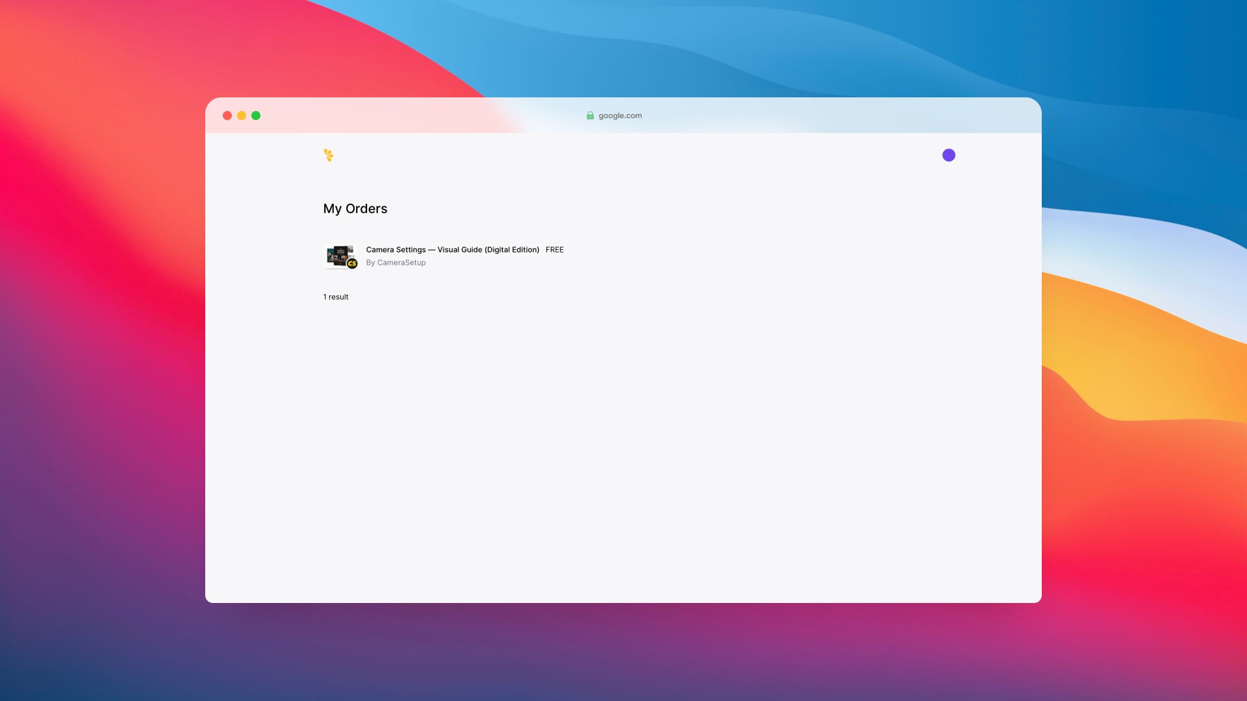Click the 1 result count text
The height and width of the screenshot is (701, 1247).
(336, 297)
